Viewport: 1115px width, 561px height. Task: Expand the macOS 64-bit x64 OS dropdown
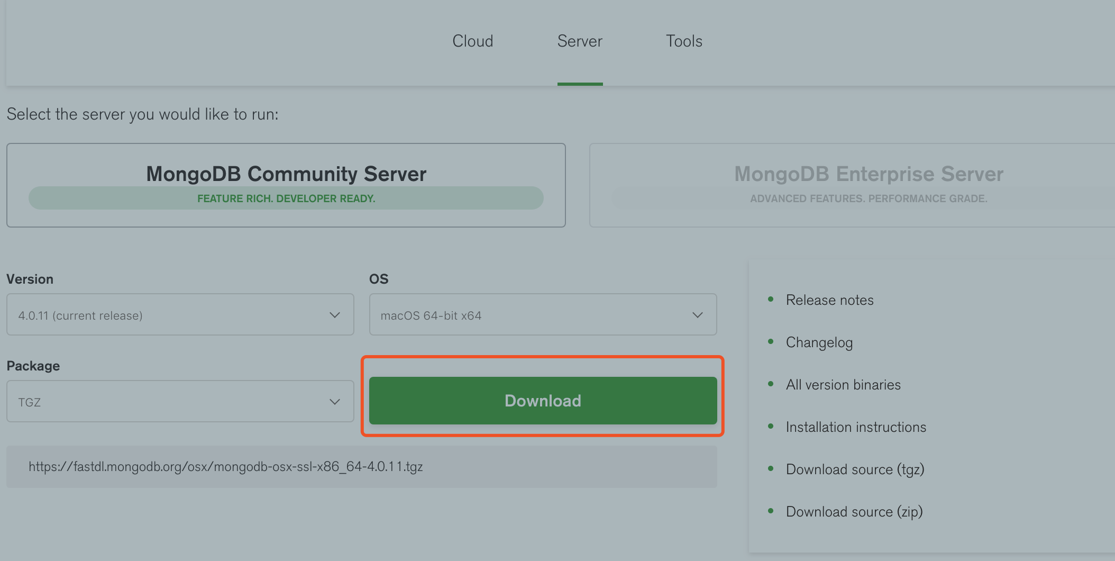(x=542, y=315)
